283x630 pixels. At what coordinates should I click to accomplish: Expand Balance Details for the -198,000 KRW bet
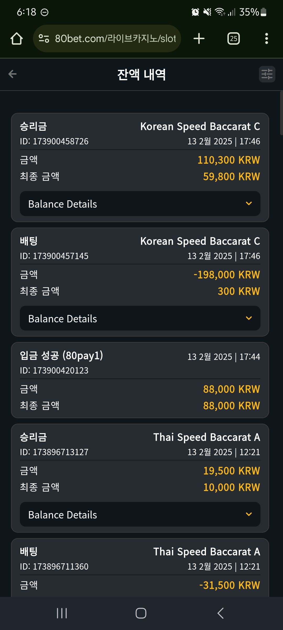pyautogui.click(x=140, y=318)
